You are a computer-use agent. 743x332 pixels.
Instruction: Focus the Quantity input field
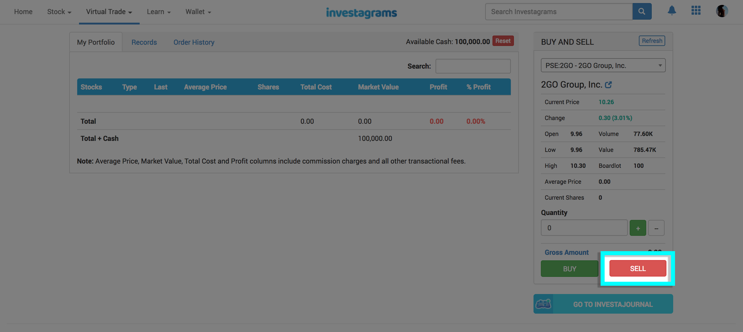[x=584, y=228]
